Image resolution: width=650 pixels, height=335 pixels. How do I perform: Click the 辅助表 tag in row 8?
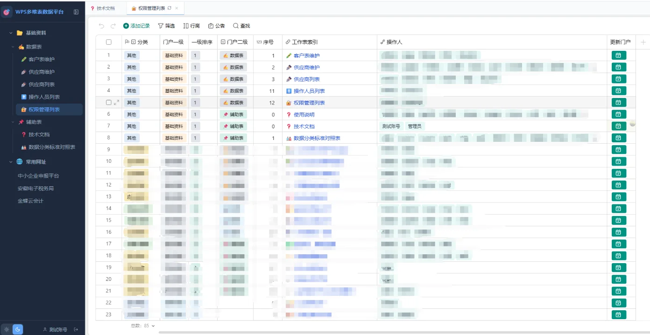[233, 138]
